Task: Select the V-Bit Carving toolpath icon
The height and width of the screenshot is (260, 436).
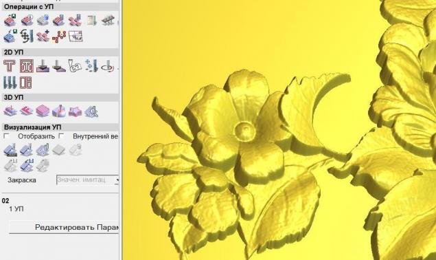Action: 43,66
